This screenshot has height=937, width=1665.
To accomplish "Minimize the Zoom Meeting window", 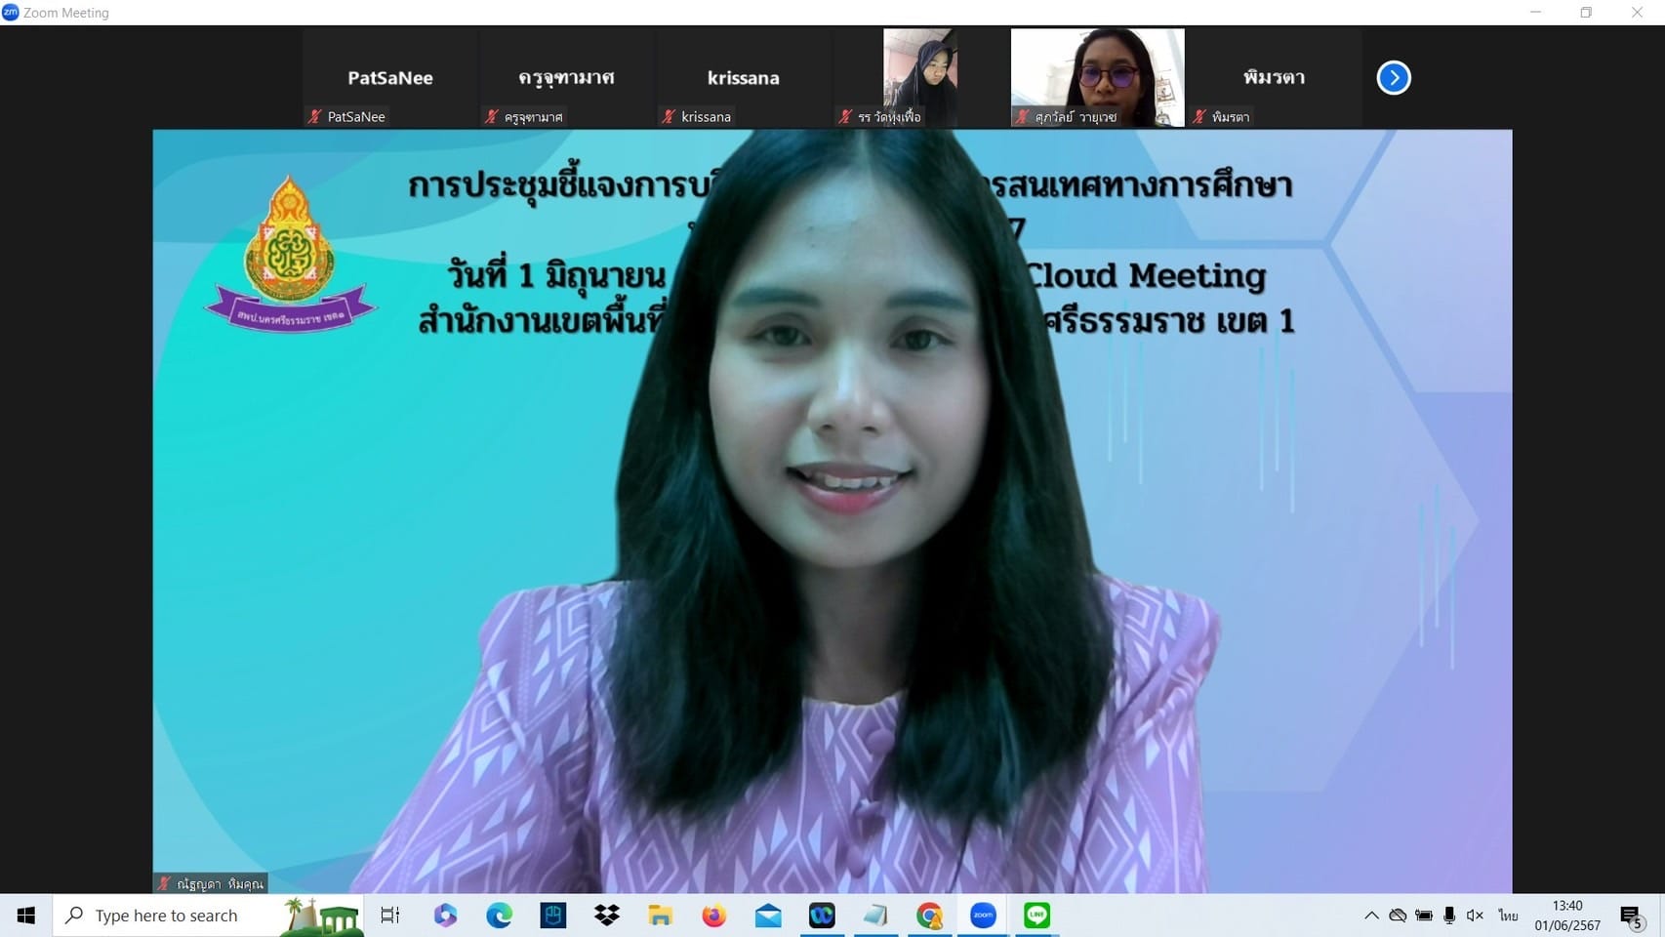I will point(1536,12).
